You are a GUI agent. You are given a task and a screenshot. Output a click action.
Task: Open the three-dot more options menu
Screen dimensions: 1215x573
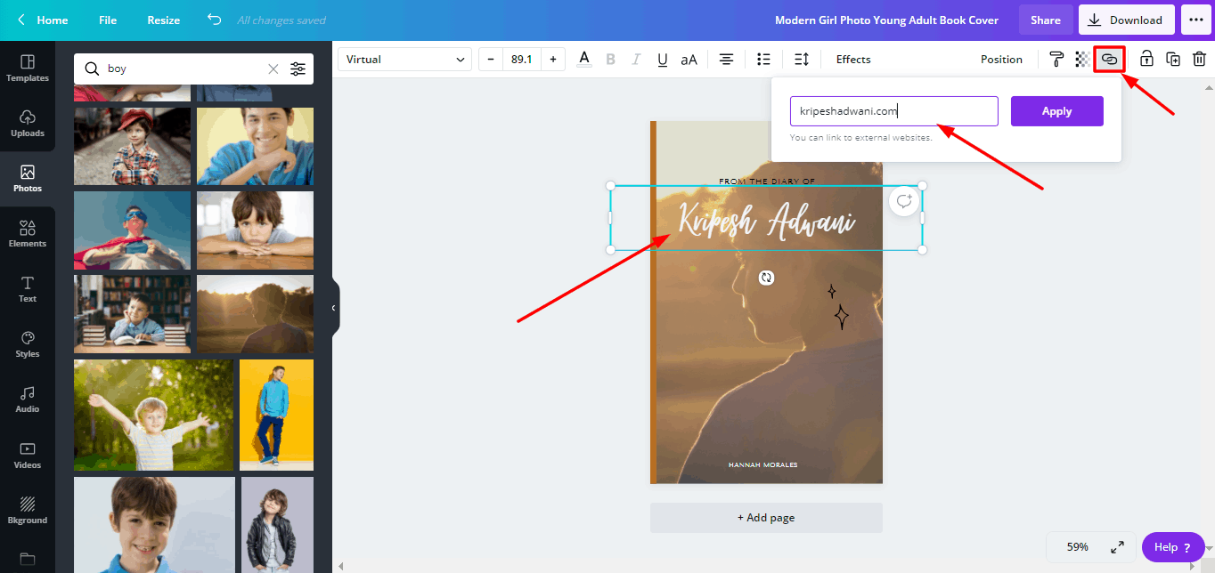(1195, 20)
